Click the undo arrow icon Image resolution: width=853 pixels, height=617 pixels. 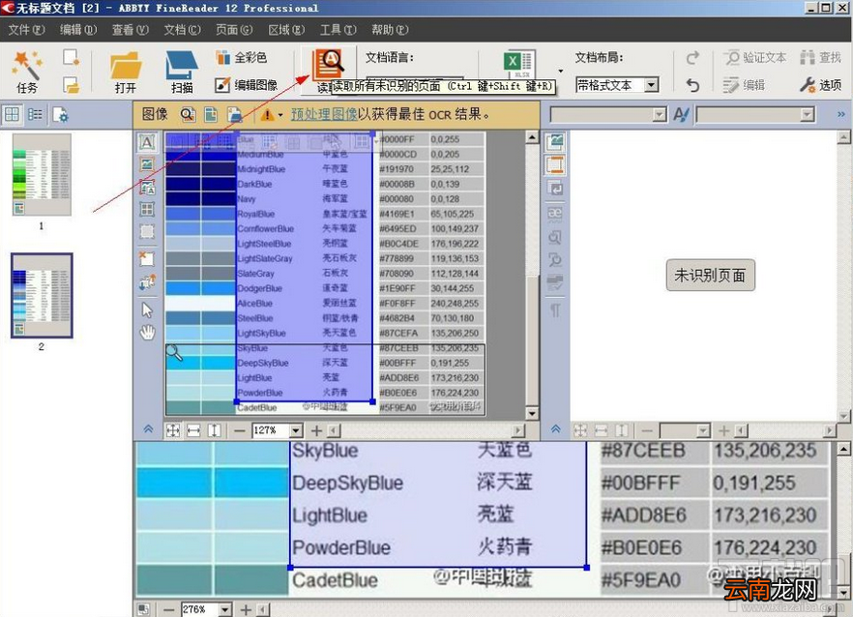(x=692, y=85)
